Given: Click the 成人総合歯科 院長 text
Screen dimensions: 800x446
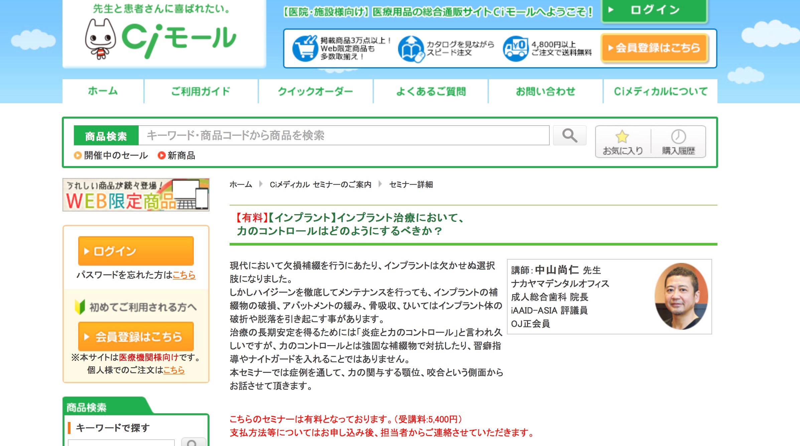Looking at the screenshot, I should pos(549,297).
